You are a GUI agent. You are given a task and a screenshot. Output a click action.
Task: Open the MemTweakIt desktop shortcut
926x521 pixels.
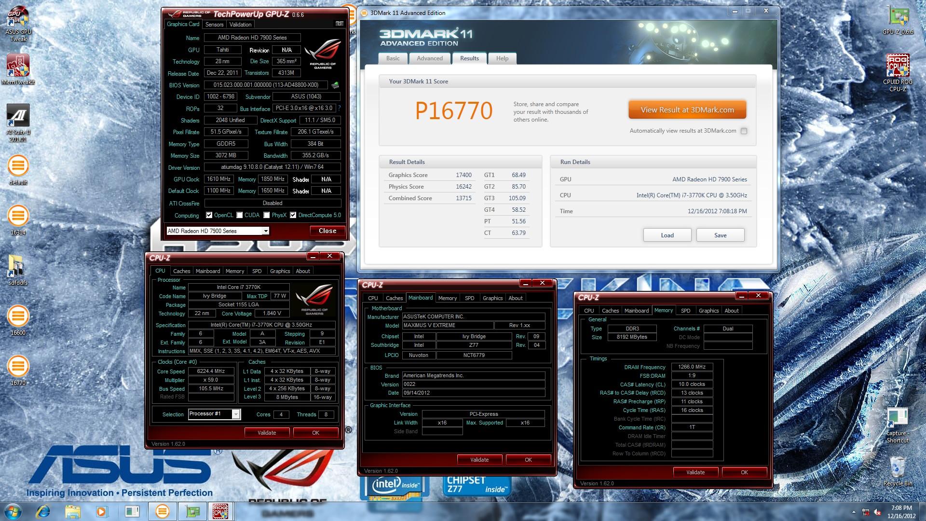click(18, 69)
